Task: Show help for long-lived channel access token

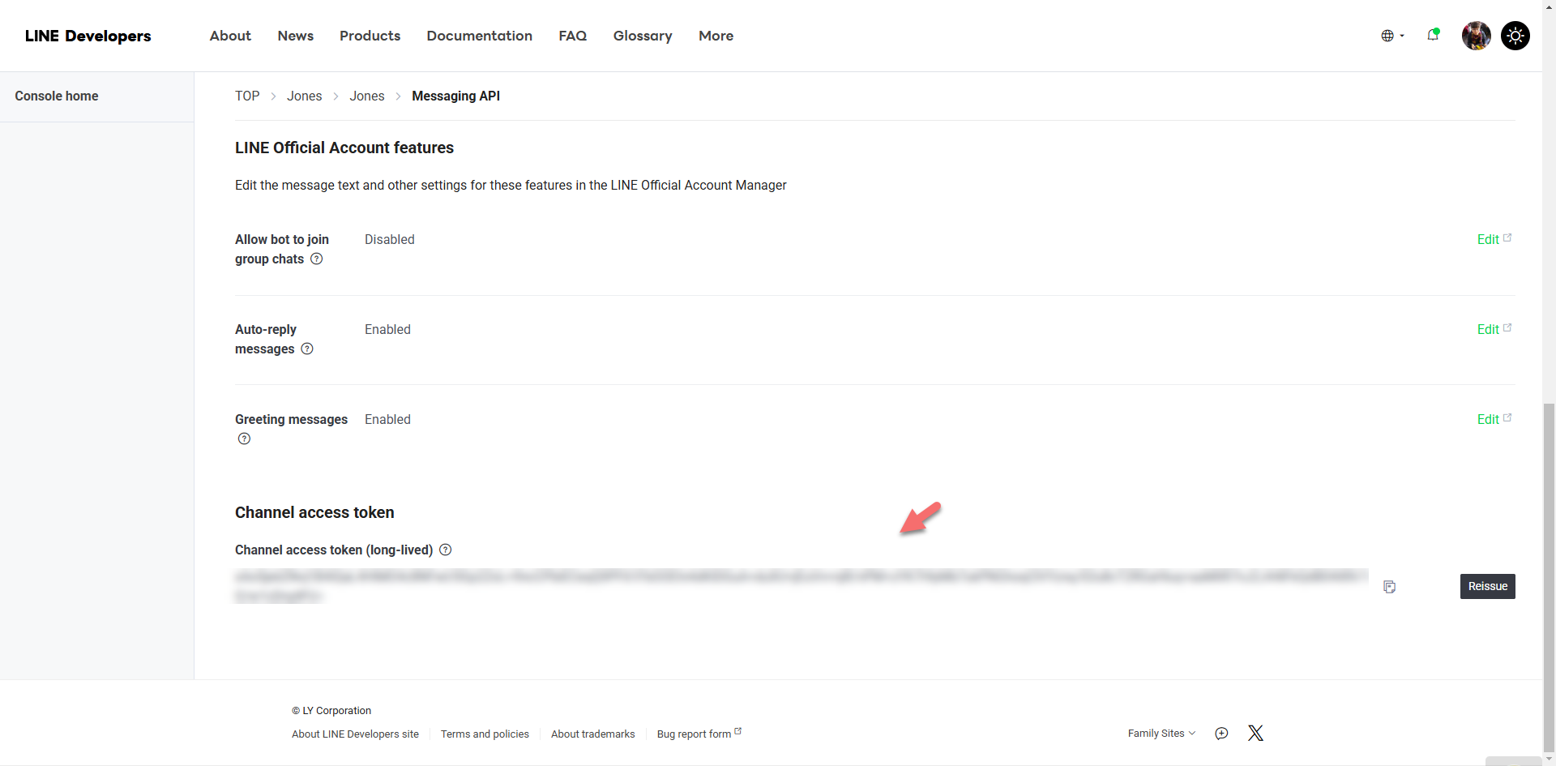Action: click(x=445, y=550)
